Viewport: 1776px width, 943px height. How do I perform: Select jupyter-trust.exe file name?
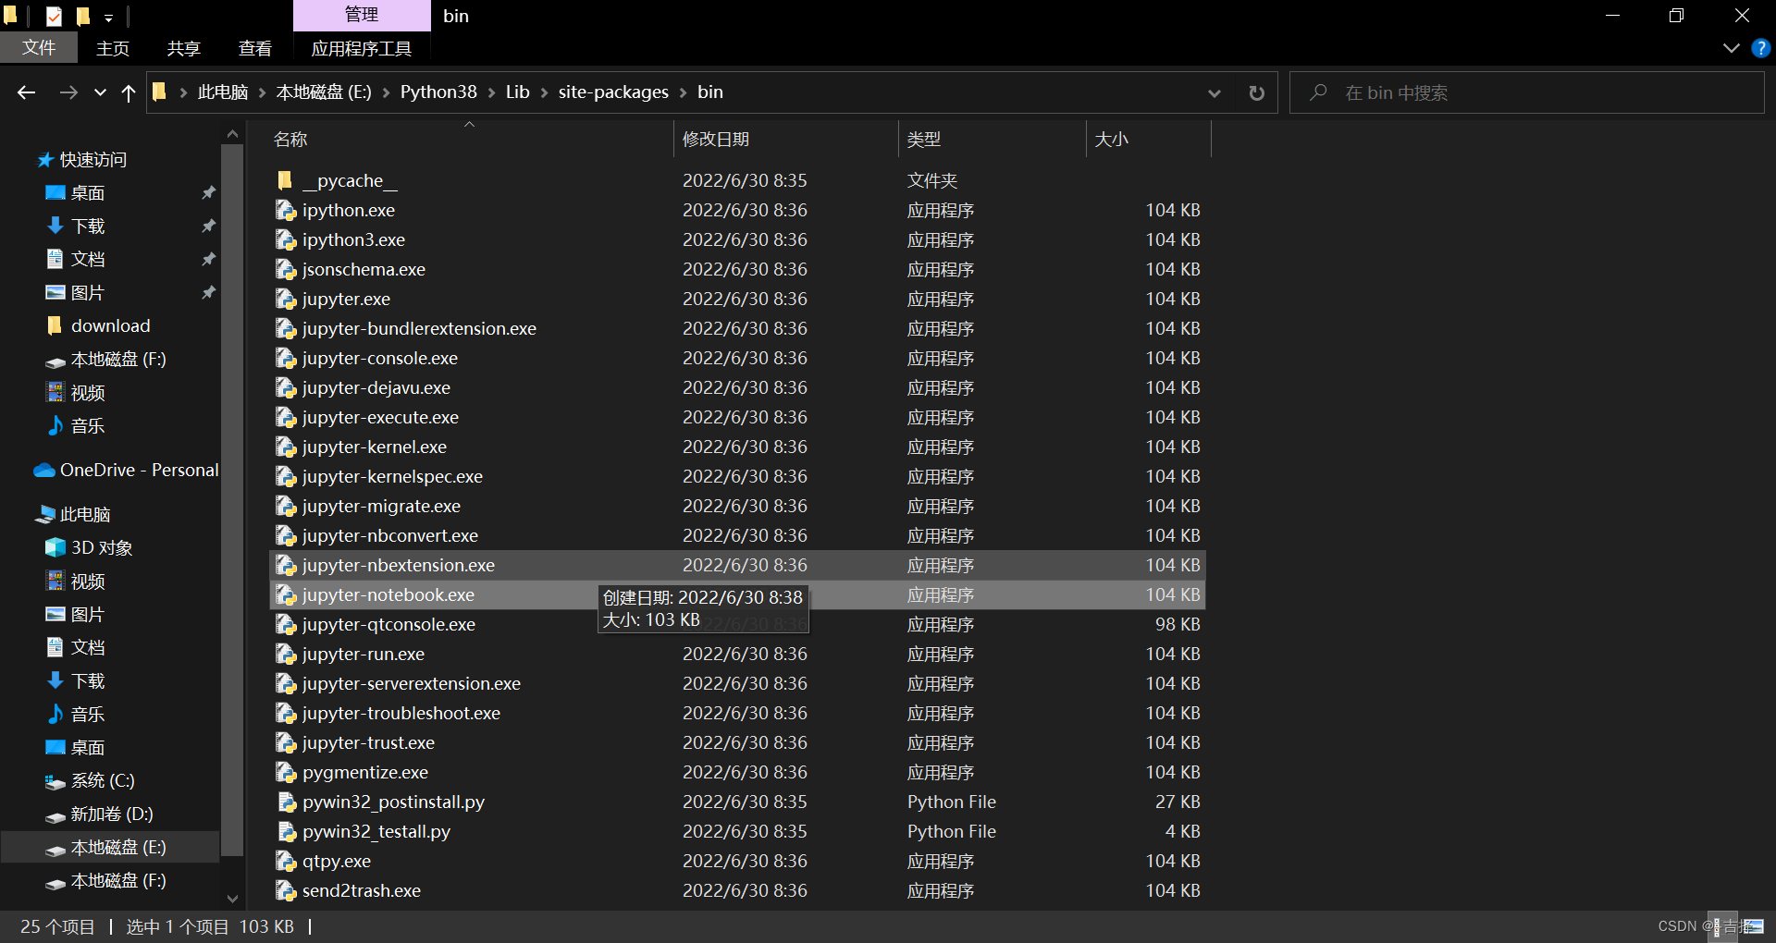(368, 742)
